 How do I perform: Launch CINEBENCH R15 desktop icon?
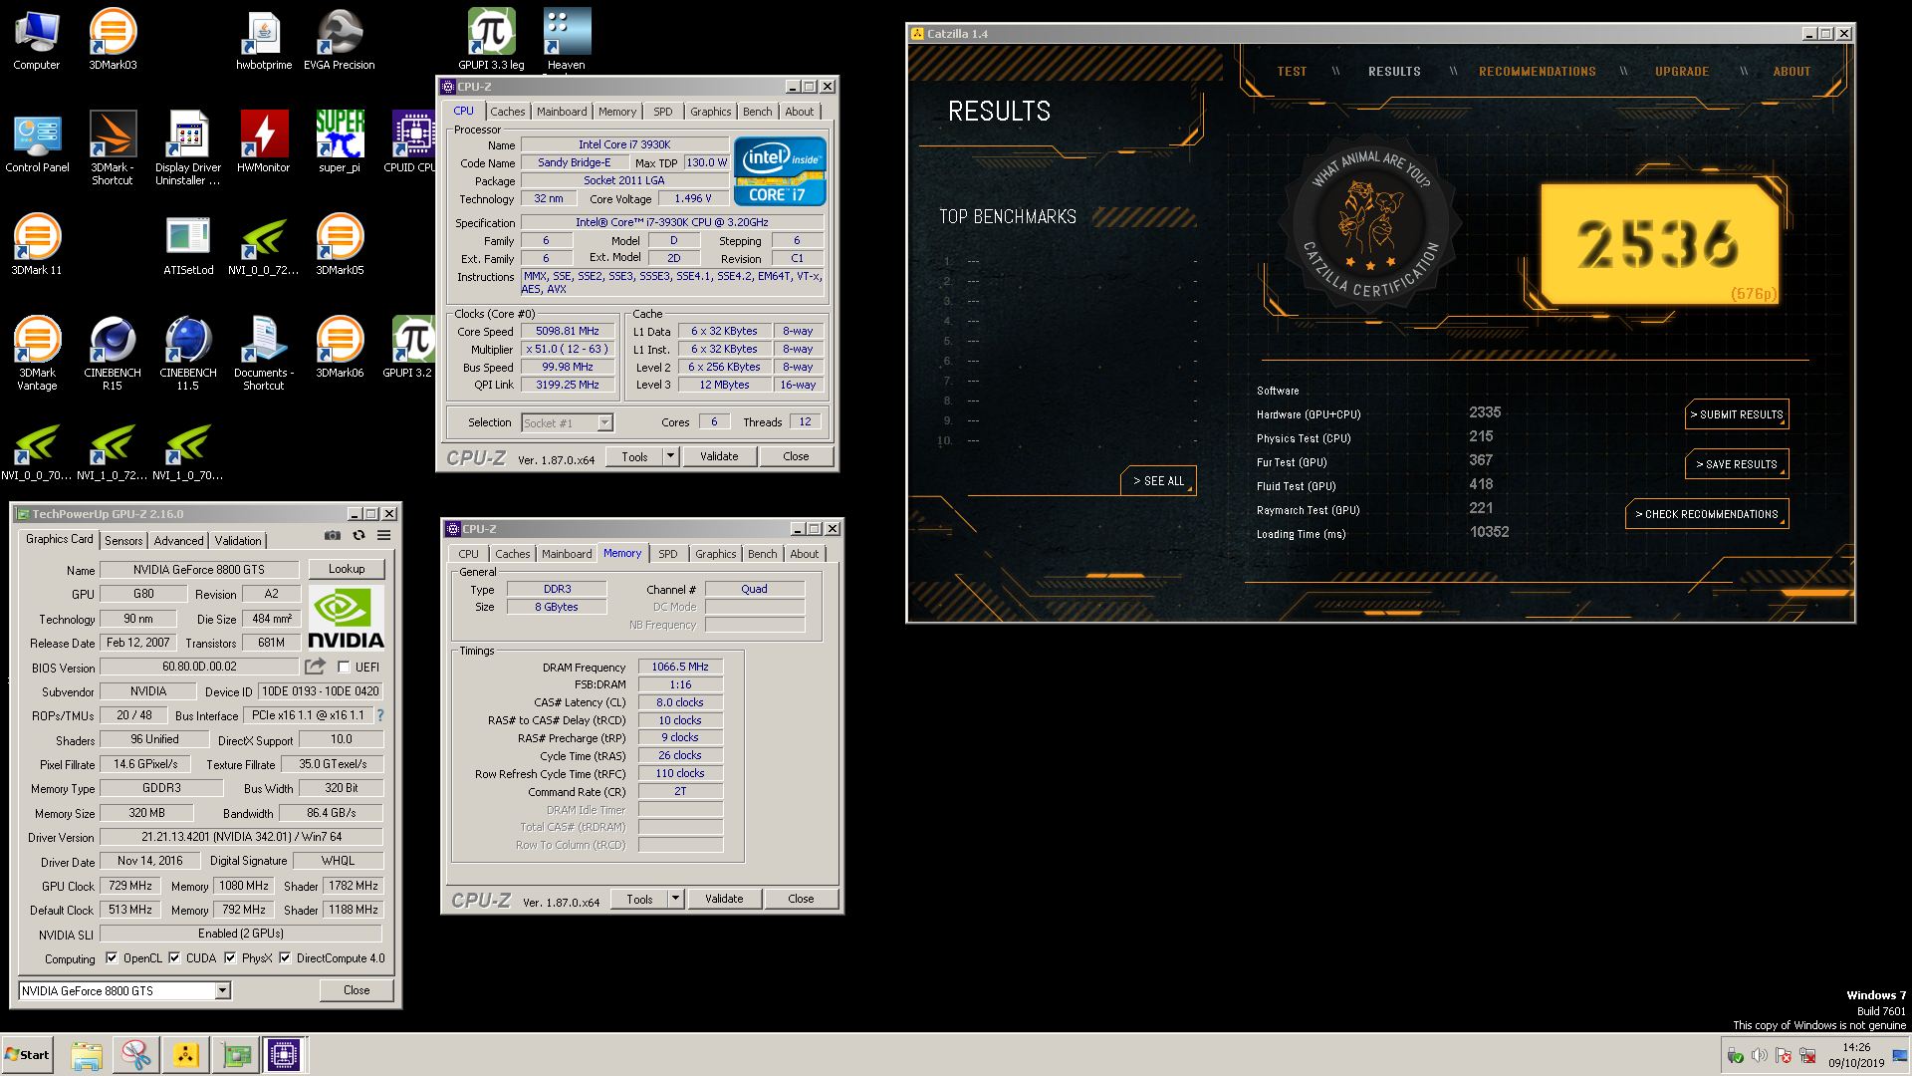pos(113,354)
